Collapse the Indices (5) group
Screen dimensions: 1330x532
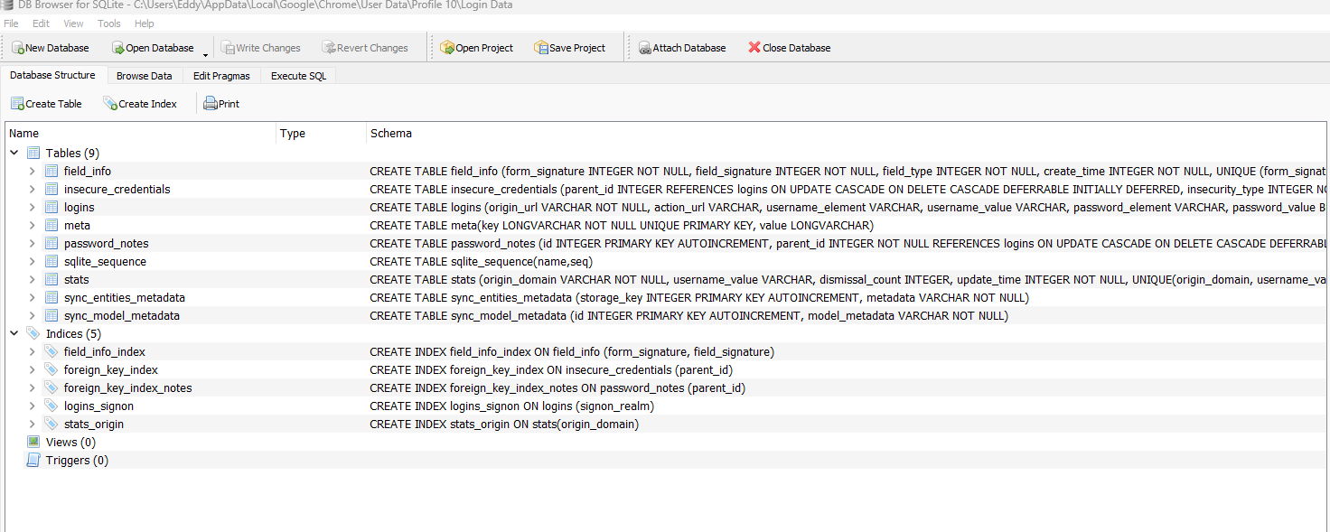coord(14,333)
